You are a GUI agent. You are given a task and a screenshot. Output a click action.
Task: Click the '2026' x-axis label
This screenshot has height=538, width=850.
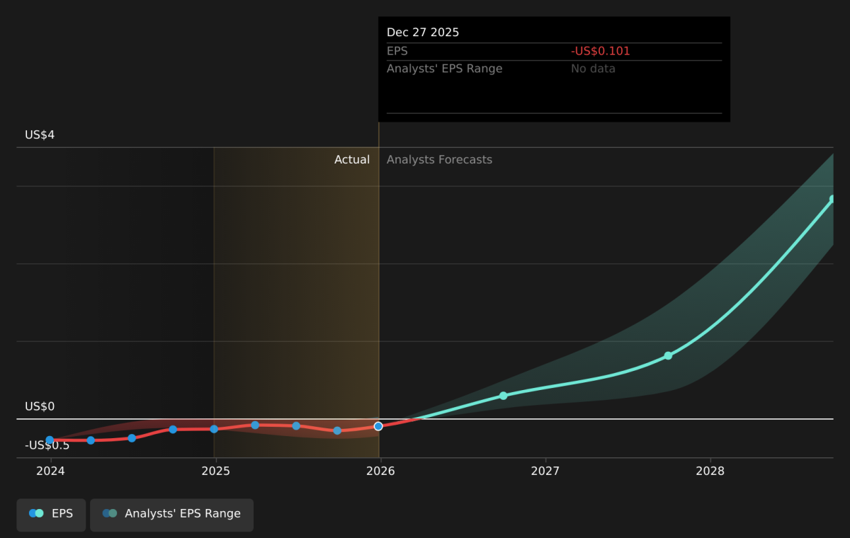tap(380, 471)
